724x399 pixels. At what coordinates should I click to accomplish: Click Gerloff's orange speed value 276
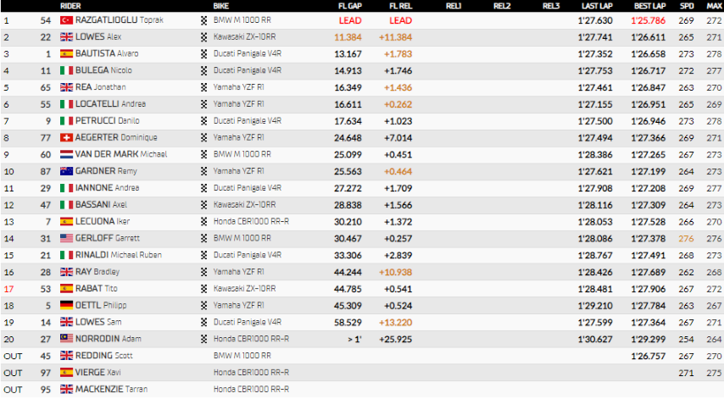(x=686, y=239)
